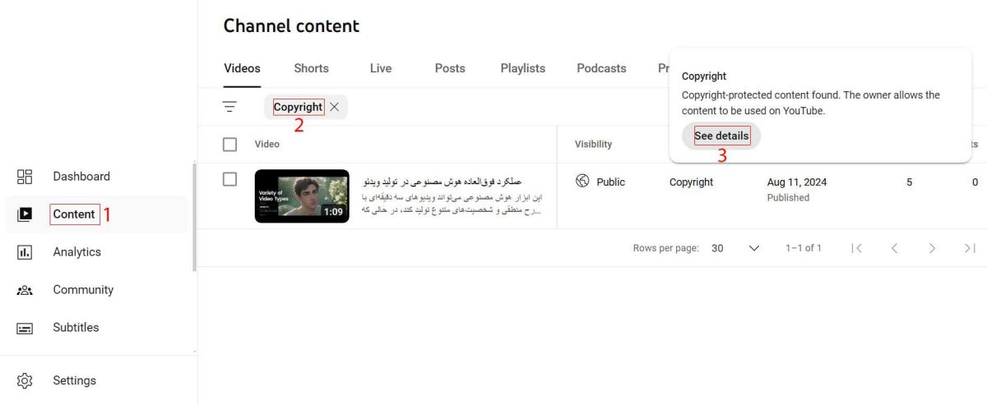This screenshot has width=987, height=405.
Task: Click the Community people icon
Action: point(25,290)
